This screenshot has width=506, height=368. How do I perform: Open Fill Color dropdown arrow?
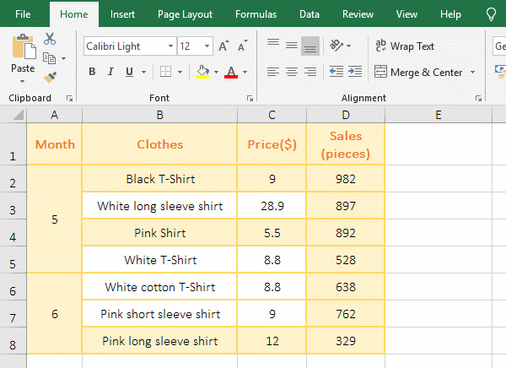216,72
